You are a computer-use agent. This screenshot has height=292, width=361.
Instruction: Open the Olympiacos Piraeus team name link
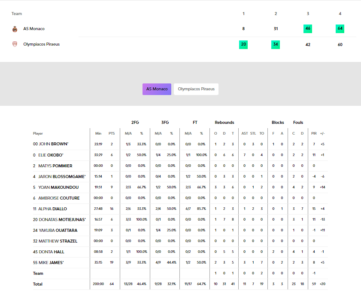click(41, 44)
